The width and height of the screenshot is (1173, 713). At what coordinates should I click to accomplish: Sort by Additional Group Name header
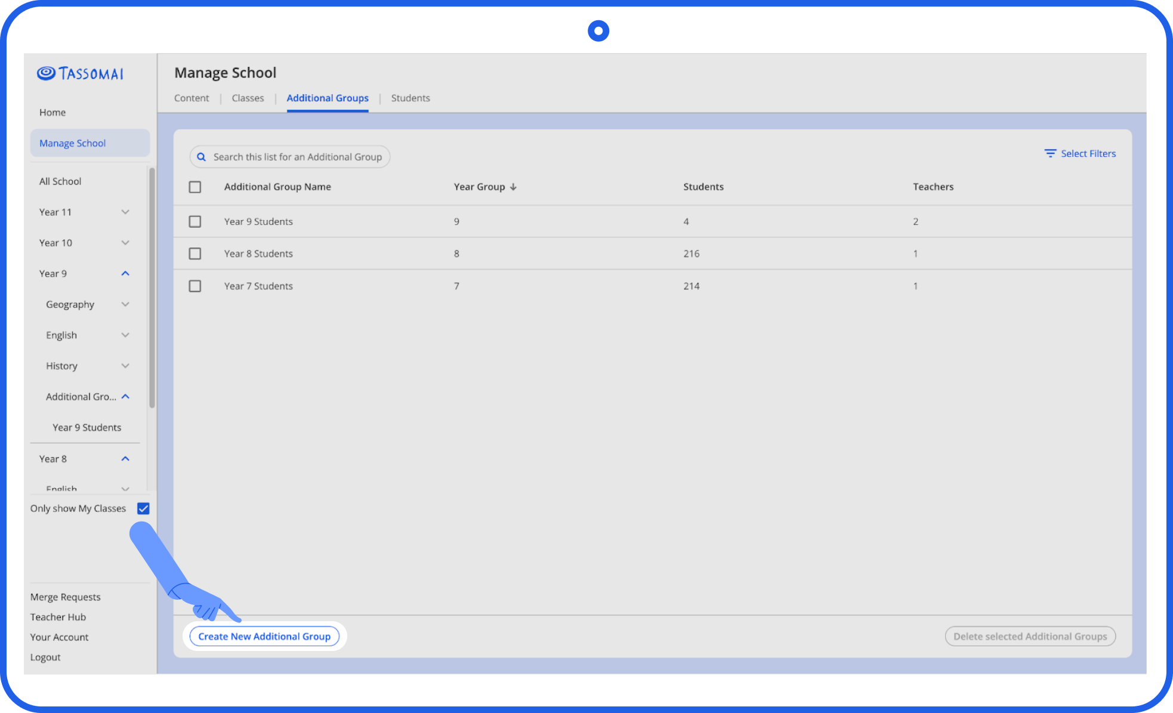(x=277, y=187)
